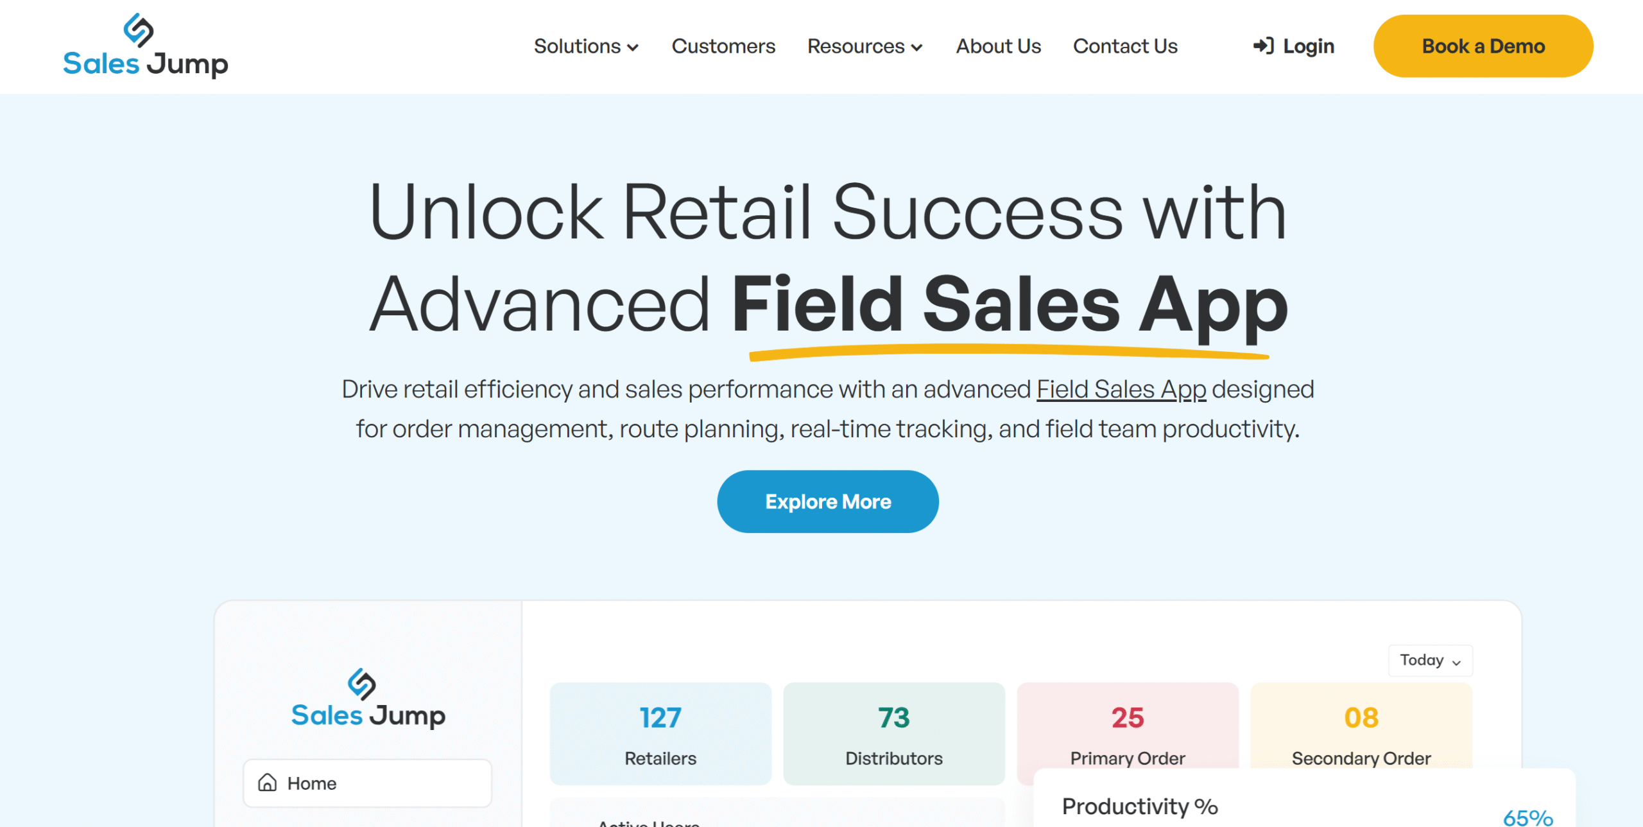Screen dimensions: 1643x827
Task: Open the Contact Us page
Action: [x=1125, y=46]
